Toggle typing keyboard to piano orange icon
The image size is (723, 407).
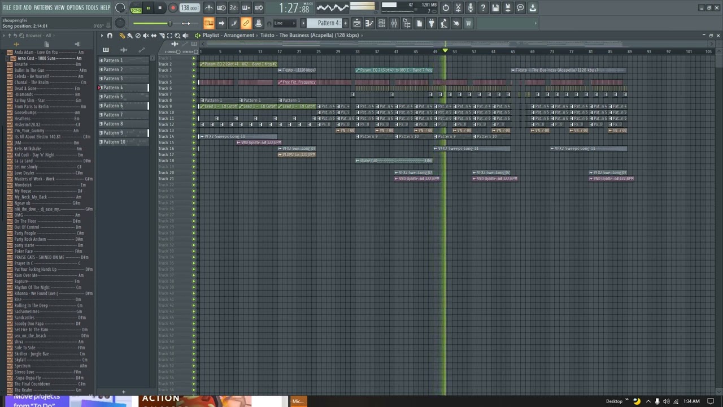pyautogui.click(x=208, y=23)
